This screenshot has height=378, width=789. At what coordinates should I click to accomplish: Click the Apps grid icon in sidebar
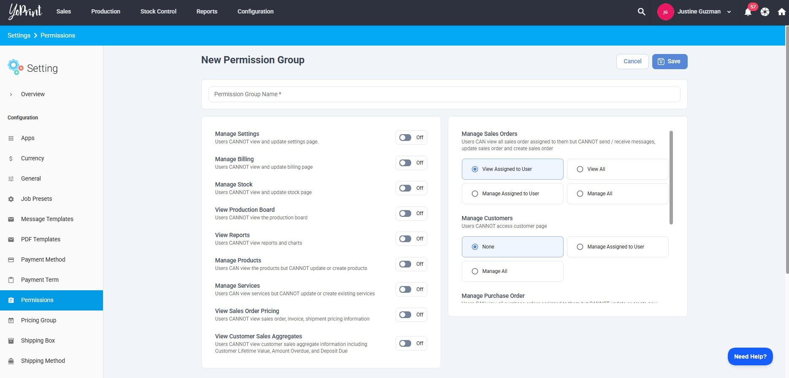coord(11,138)
